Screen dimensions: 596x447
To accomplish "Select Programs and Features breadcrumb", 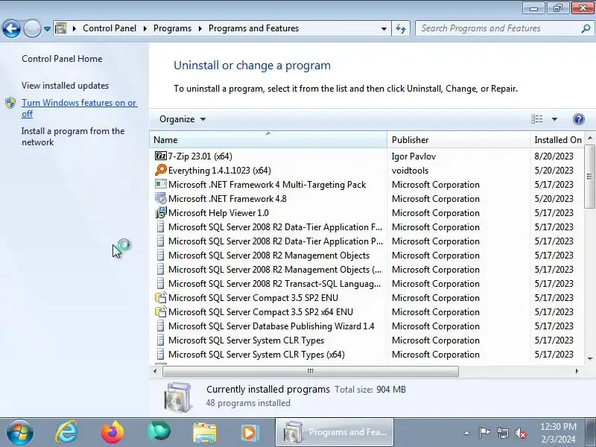I will (253, 28).
